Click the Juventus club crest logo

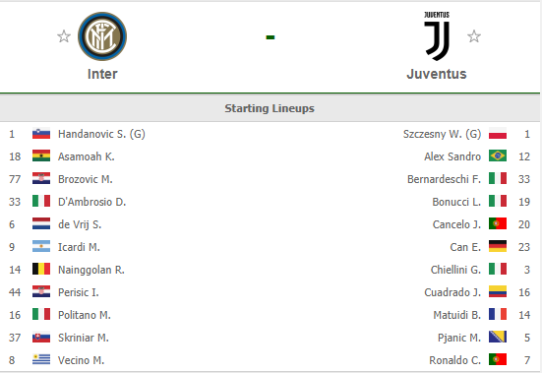437,36
